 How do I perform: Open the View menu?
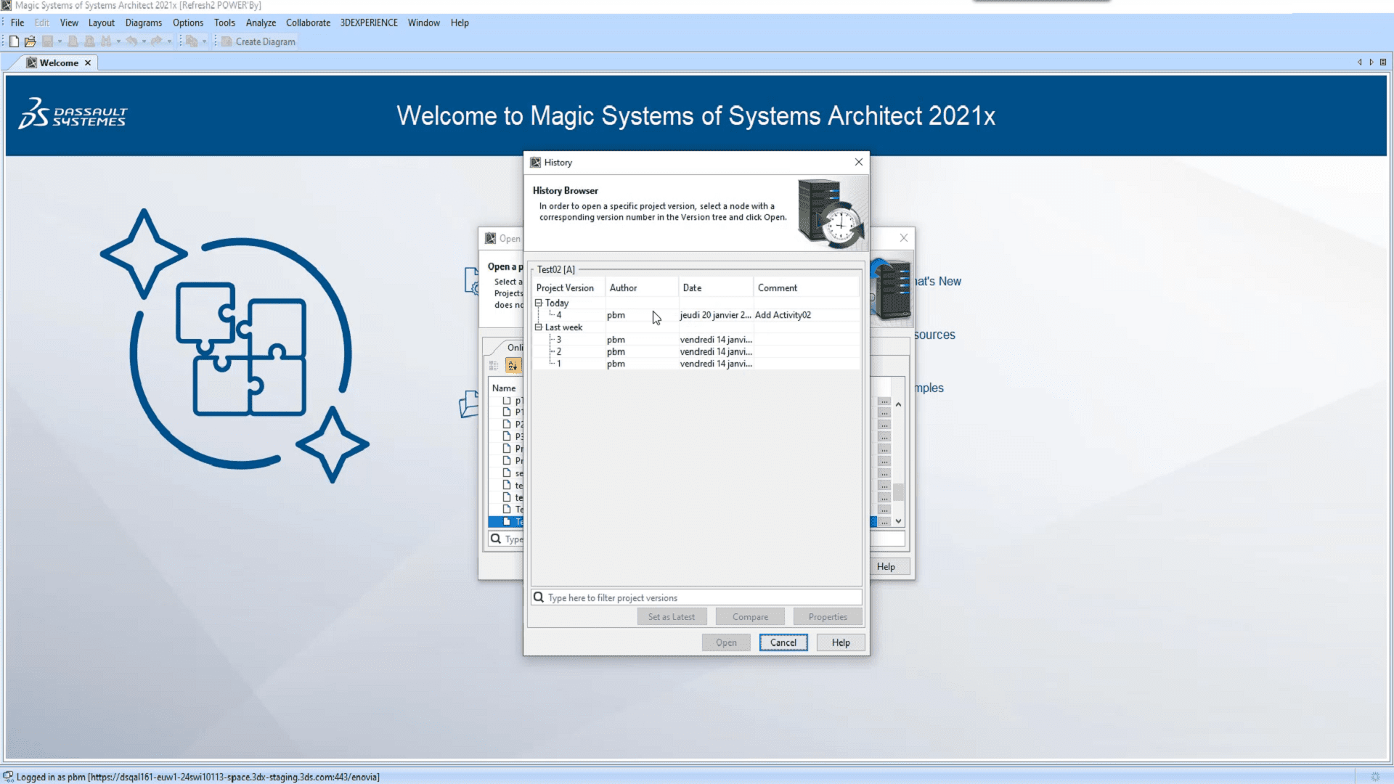click(69, 23)
